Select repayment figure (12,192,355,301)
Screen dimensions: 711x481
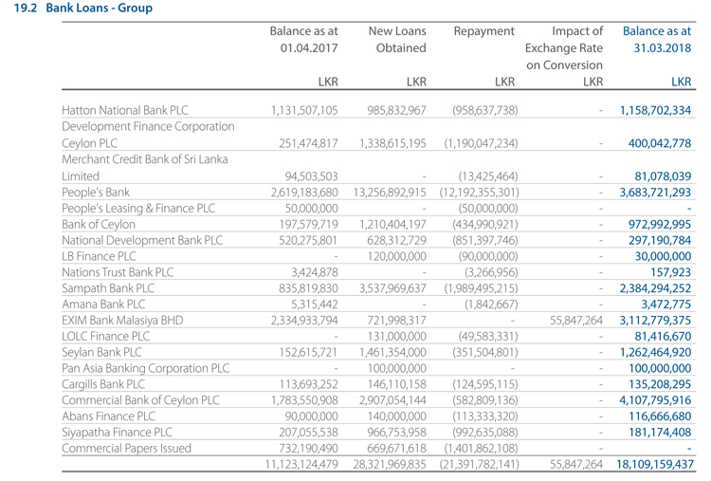pyautogui.click(x=480, y=193)
